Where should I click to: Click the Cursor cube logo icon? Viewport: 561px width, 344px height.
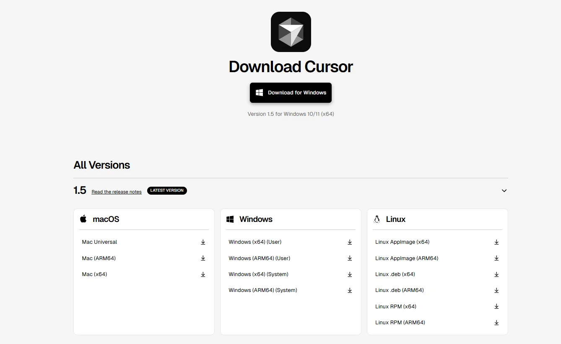(x=291, y=32)
